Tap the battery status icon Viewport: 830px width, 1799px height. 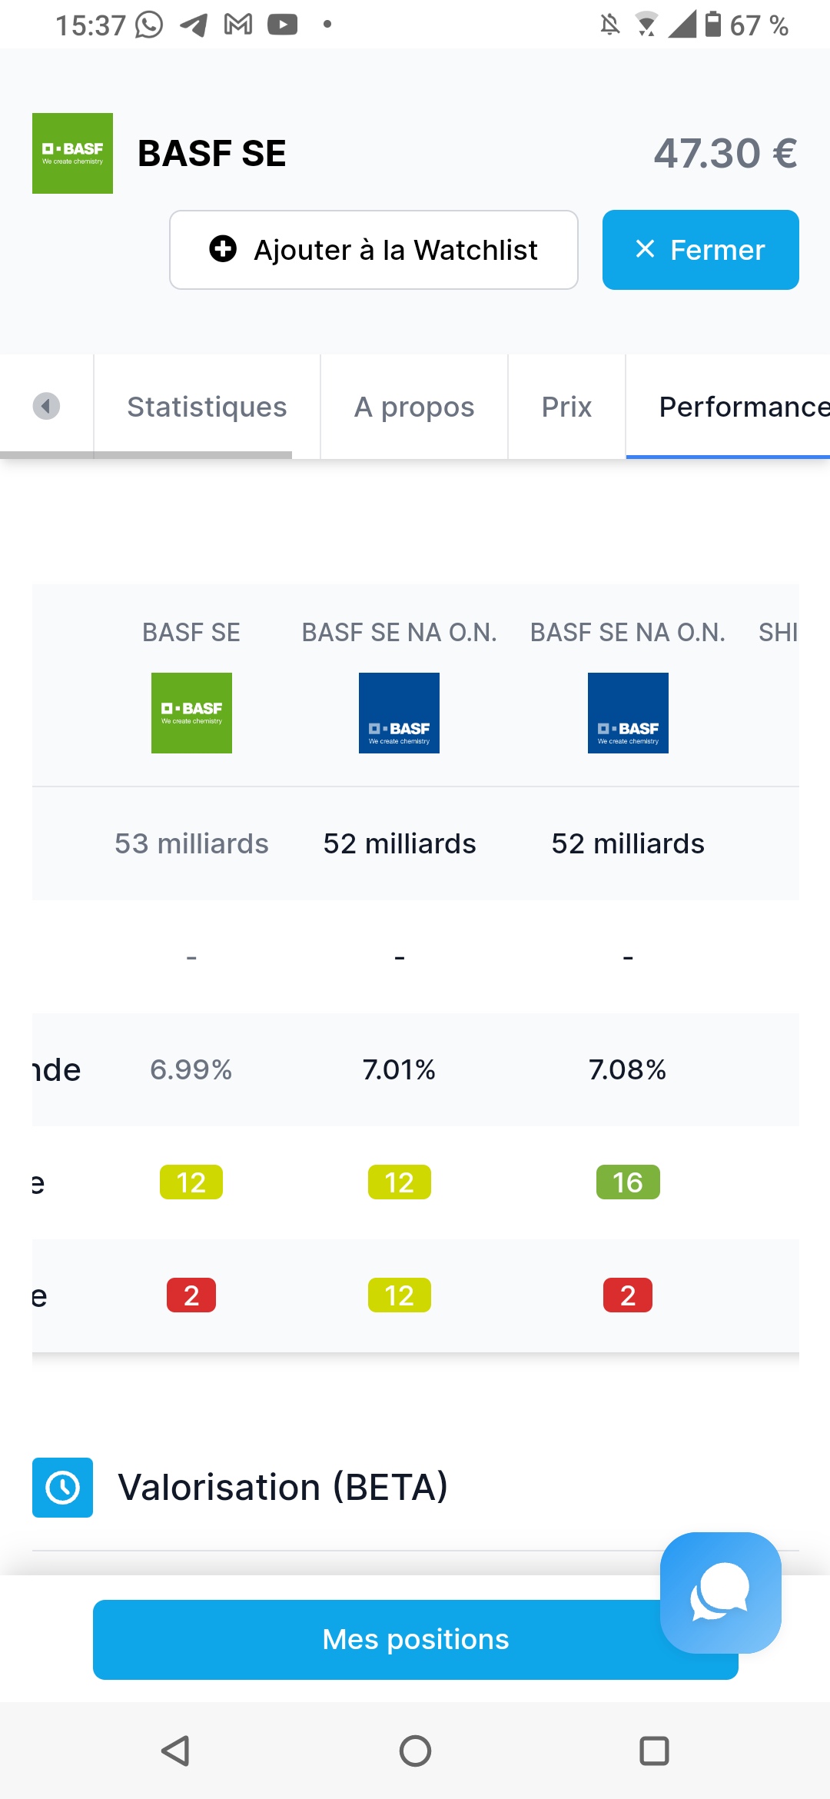pos(713,25)
